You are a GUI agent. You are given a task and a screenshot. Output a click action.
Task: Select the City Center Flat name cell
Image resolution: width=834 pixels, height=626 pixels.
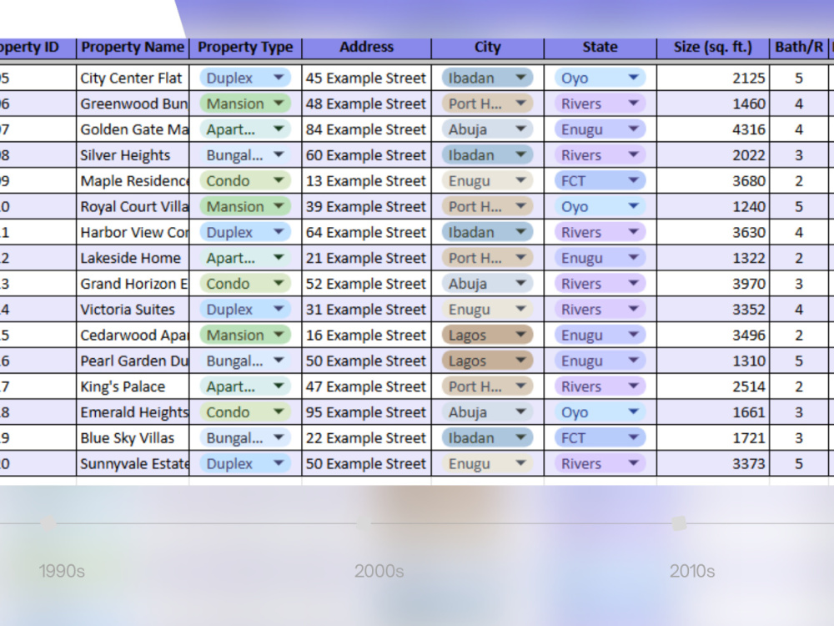click(x=133, y=78)
